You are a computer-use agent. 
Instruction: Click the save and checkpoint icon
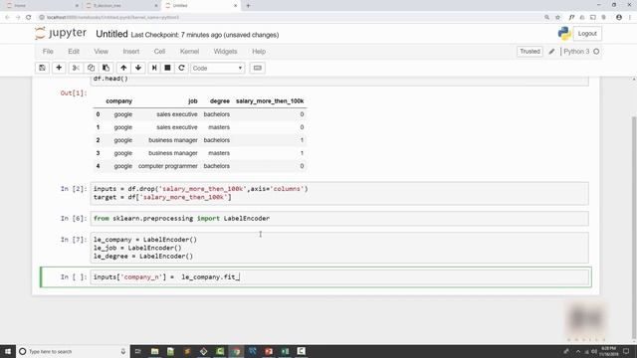coord(42,68)
